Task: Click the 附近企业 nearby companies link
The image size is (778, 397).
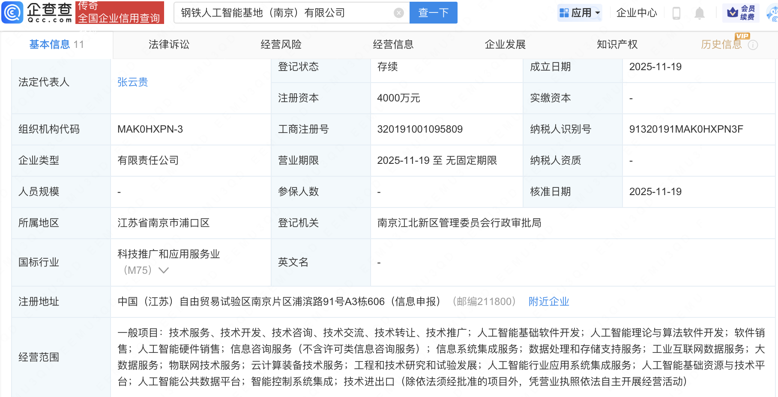Action: pos(549,302)
